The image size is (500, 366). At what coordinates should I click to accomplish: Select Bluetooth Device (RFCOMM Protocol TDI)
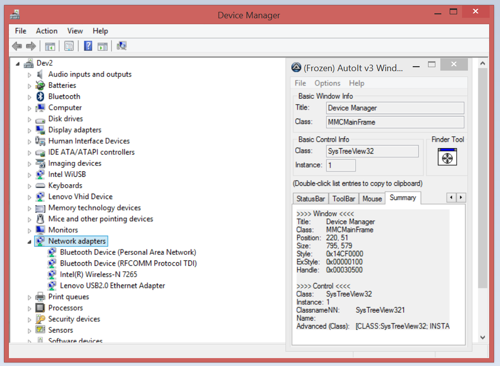[129, 263]
